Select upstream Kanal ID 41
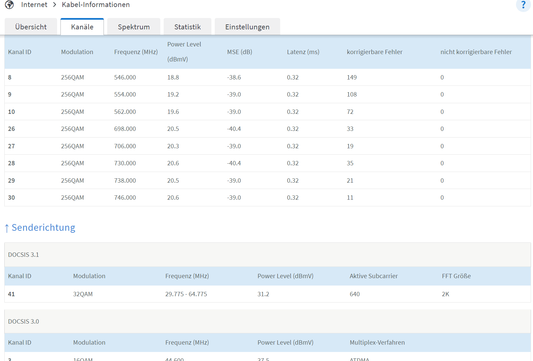533x361 pixels. coord(11,294)
